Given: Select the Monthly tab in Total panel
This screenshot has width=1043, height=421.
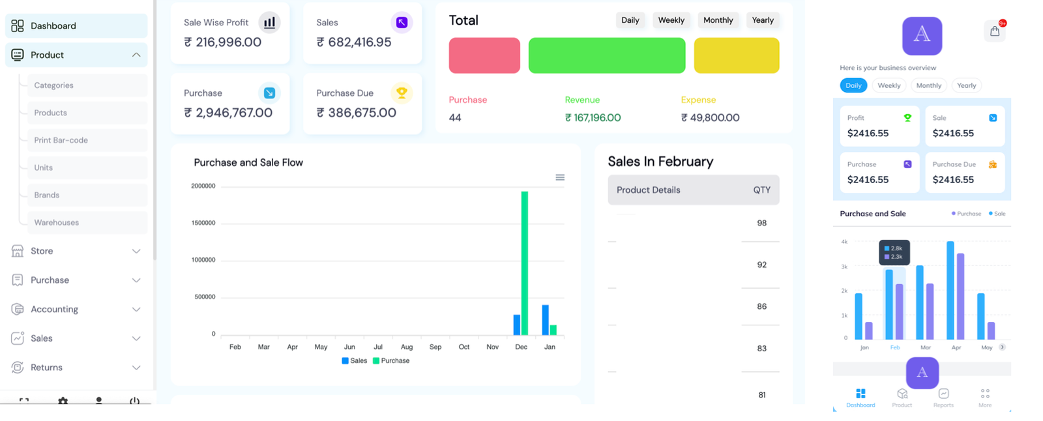Looking at the screenshot, I should (718, 20).
